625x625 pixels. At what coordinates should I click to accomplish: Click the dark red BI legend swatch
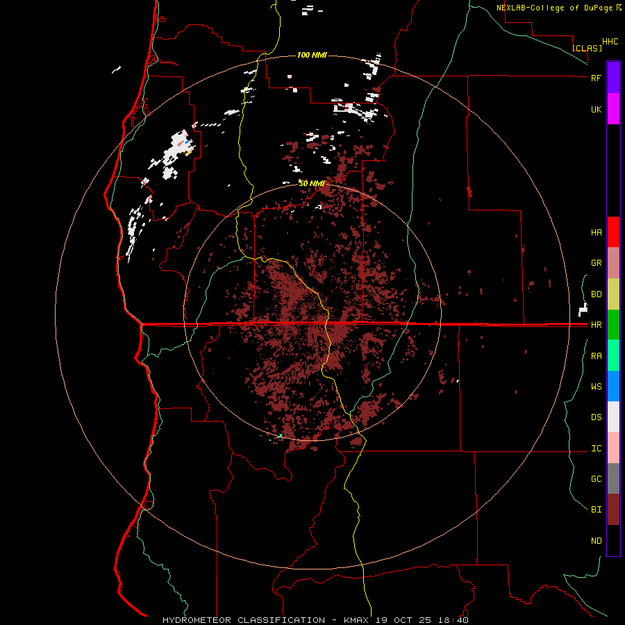tap(613, 510)
